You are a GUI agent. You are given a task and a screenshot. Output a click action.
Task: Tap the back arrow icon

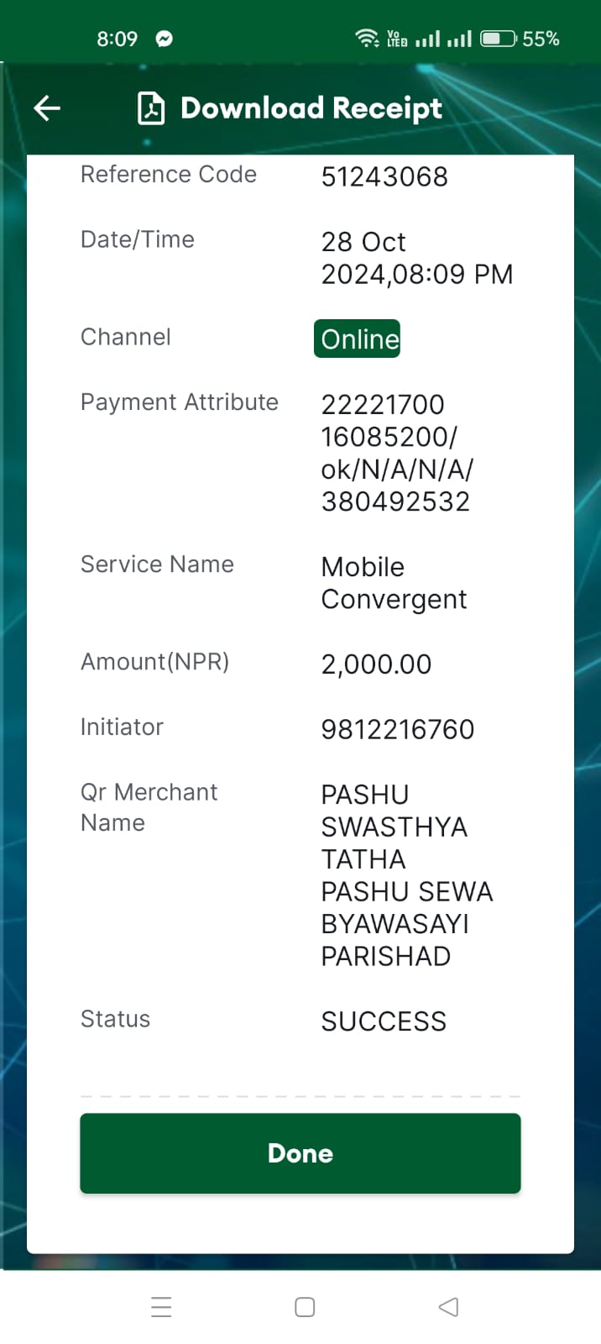tap(47, 108)
